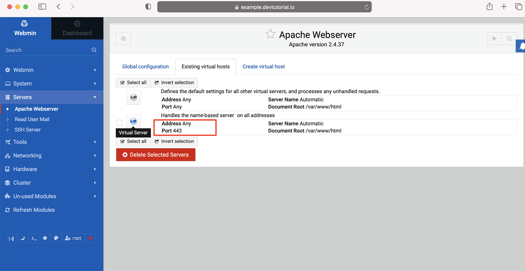Viewport: 525px width, 271px height.
Task: Show Safari tab overview
Action: [x=518, y=7]
